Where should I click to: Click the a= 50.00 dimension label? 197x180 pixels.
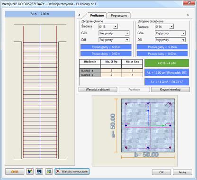[x=113, y=126]
